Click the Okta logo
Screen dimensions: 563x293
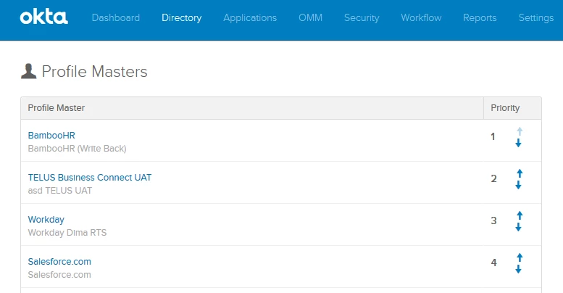[44, 17]
